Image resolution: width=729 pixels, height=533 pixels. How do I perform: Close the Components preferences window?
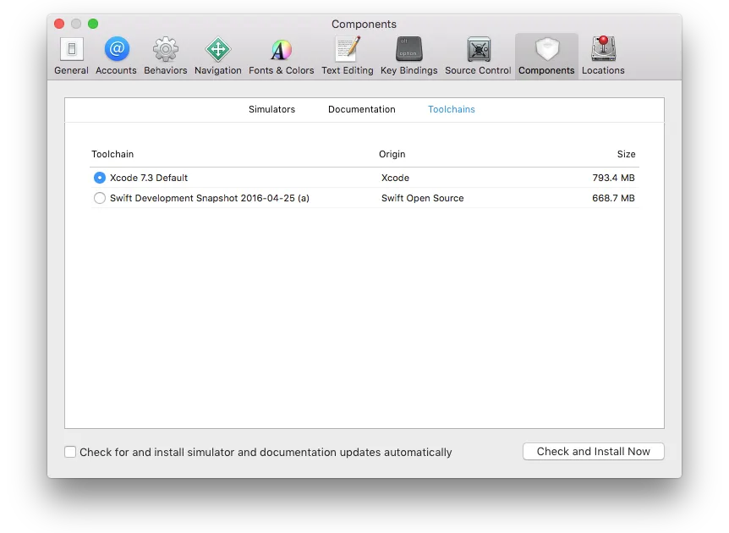59,24
